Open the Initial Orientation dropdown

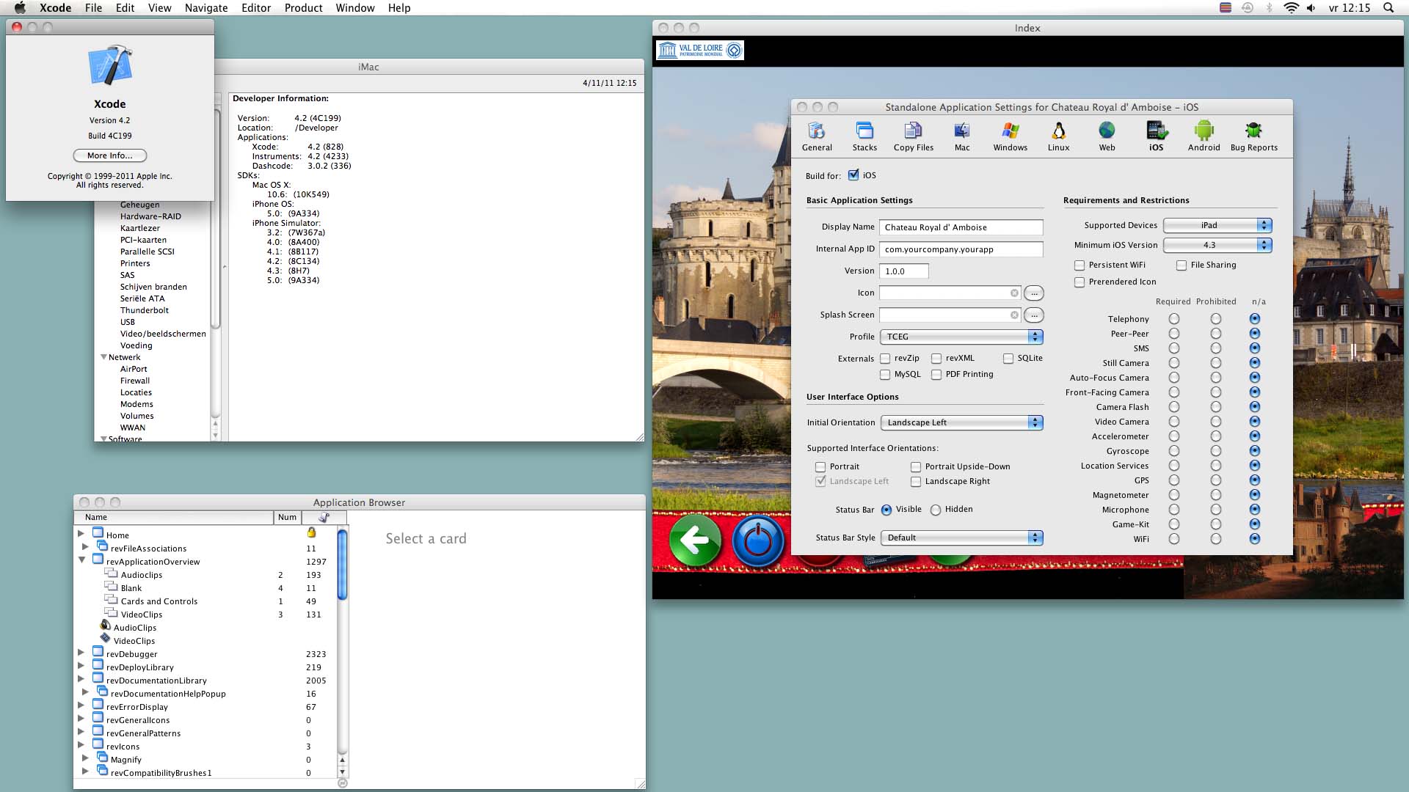click(x=961, y=422)
